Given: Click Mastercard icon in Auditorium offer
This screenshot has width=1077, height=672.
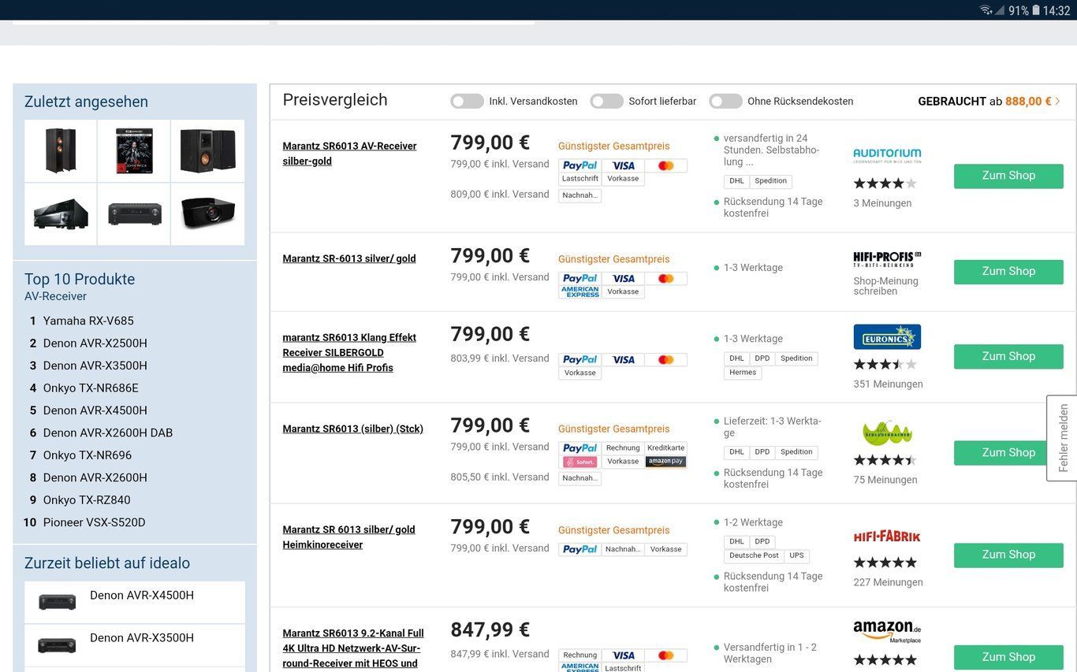Looking at the screenshot, I should coord(665,165).
